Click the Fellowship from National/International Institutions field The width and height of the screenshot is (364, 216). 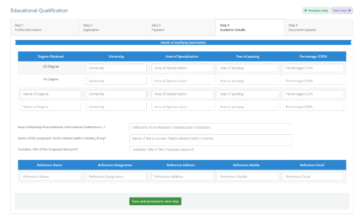point(211,127)
